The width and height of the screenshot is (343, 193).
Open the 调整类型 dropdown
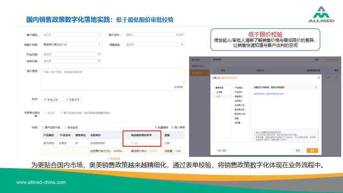click(154, 44)
